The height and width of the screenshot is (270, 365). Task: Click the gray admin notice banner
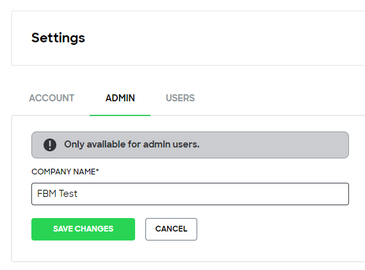click(x=190, y=145)
